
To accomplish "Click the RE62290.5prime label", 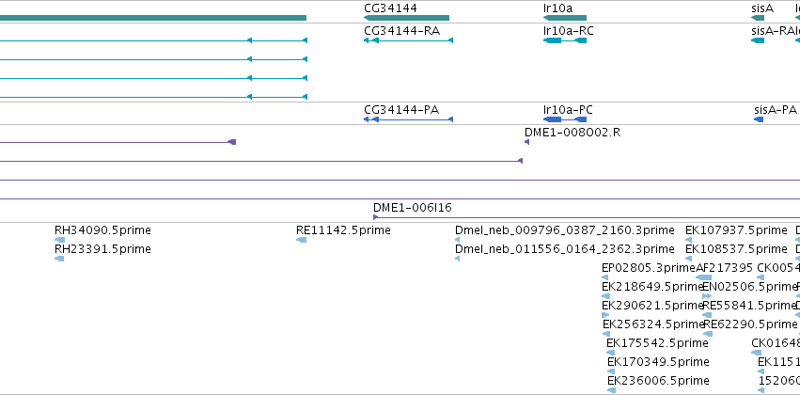I will click(x=750, y=324).
